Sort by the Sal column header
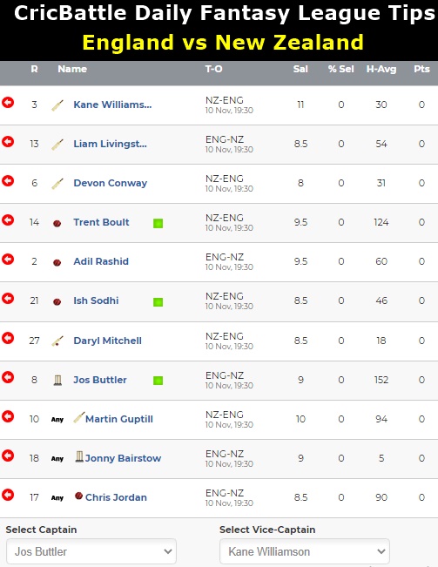Screen dimensions: 438x567 300,69
